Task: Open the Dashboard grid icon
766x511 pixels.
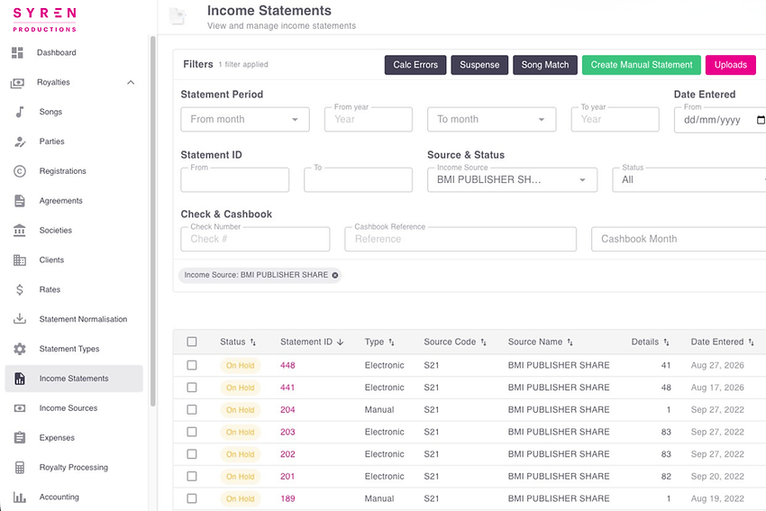Action: point(18,53)
